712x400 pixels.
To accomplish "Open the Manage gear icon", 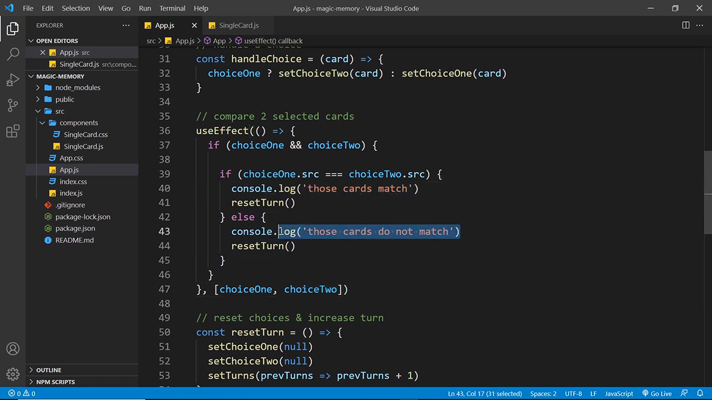I will click(x=13, y=374).
